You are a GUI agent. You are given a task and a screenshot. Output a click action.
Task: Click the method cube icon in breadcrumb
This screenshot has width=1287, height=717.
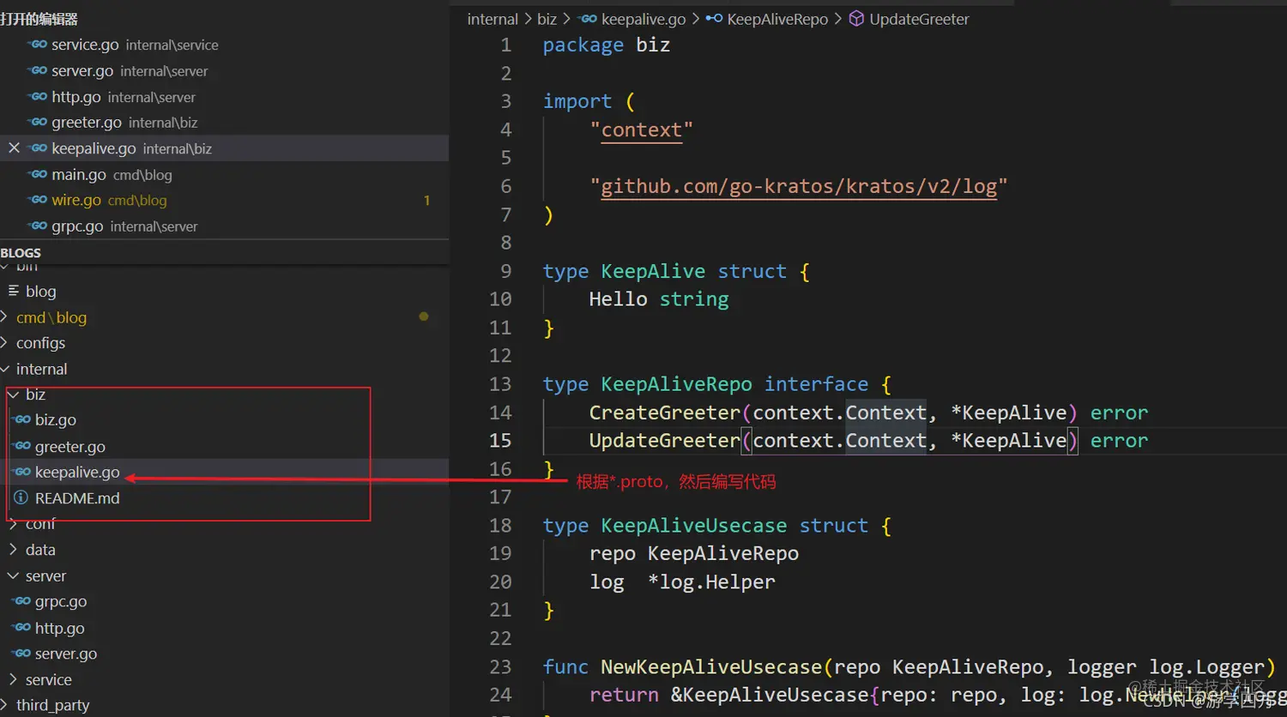856,19
